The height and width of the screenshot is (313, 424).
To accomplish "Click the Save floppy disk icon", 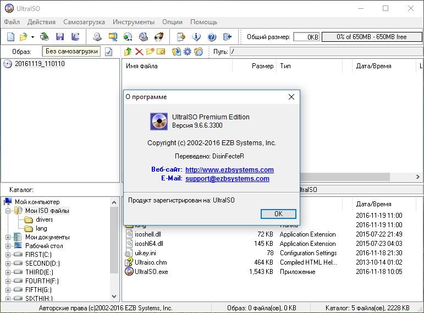I will (x=60, y=36).
